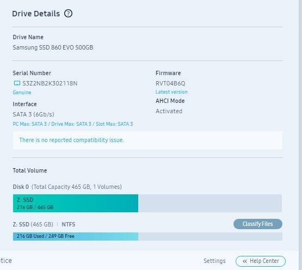
Task: Click the drive name Samsung SSD 860 EVO 500GB
Action: point(53,47)
